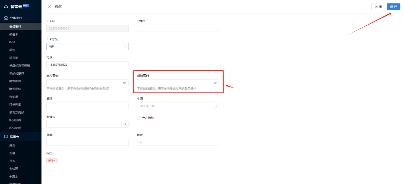Click into the 邀请人 input field
The image size is (404, 184).
click(x=84, y=124)
